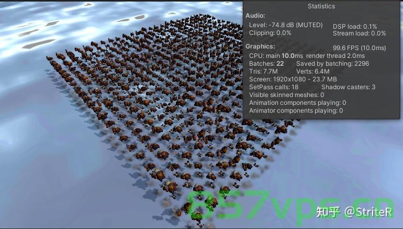Click the DSP load 0.1% value
The image size is (403, 229).
click(x=355, y=27)
